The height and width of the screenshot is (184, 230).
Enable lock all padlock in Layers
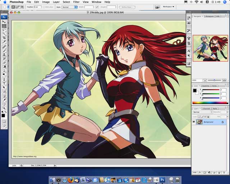click(208, 117)
